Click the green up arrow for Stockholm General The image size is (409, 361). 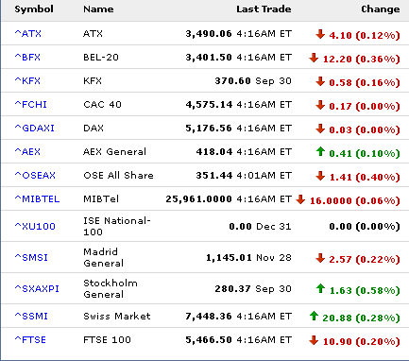click(x=320, y=288)
